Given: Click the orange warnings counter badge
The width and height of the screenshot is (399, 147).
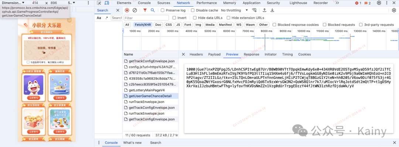Looking at the screenshot, I should [368, 3].
